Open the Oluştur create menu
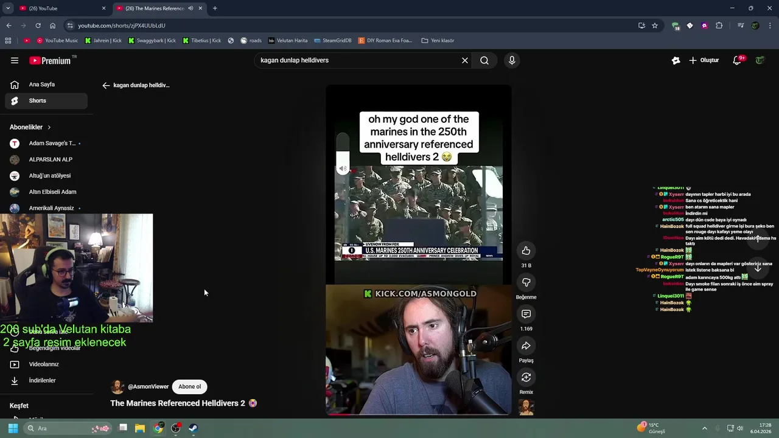This screenshot has width=779, height=438. coord(704,60)
